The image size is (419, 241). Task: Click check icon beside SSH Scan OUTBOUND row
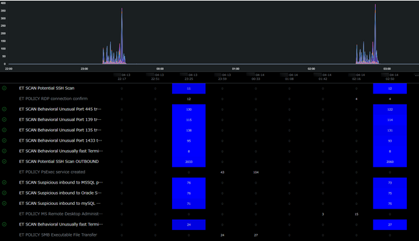point(5,161)
